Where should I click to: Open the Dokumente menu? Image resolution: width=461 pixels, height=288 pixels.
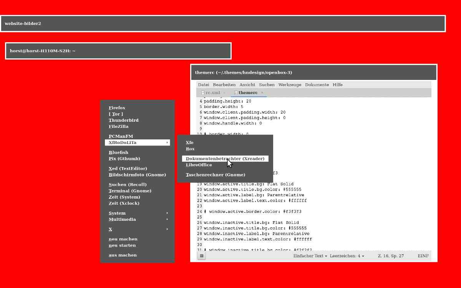tap(317, 84)
